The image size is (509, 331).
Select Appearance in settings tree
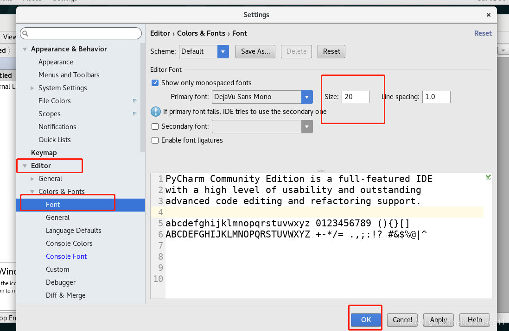(56, 62)
